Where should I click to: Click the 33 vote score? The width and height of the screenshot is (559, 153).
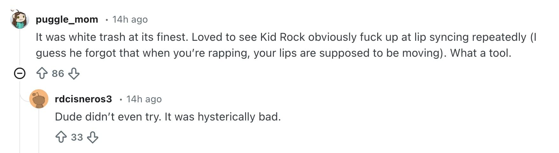coord(77,137)
